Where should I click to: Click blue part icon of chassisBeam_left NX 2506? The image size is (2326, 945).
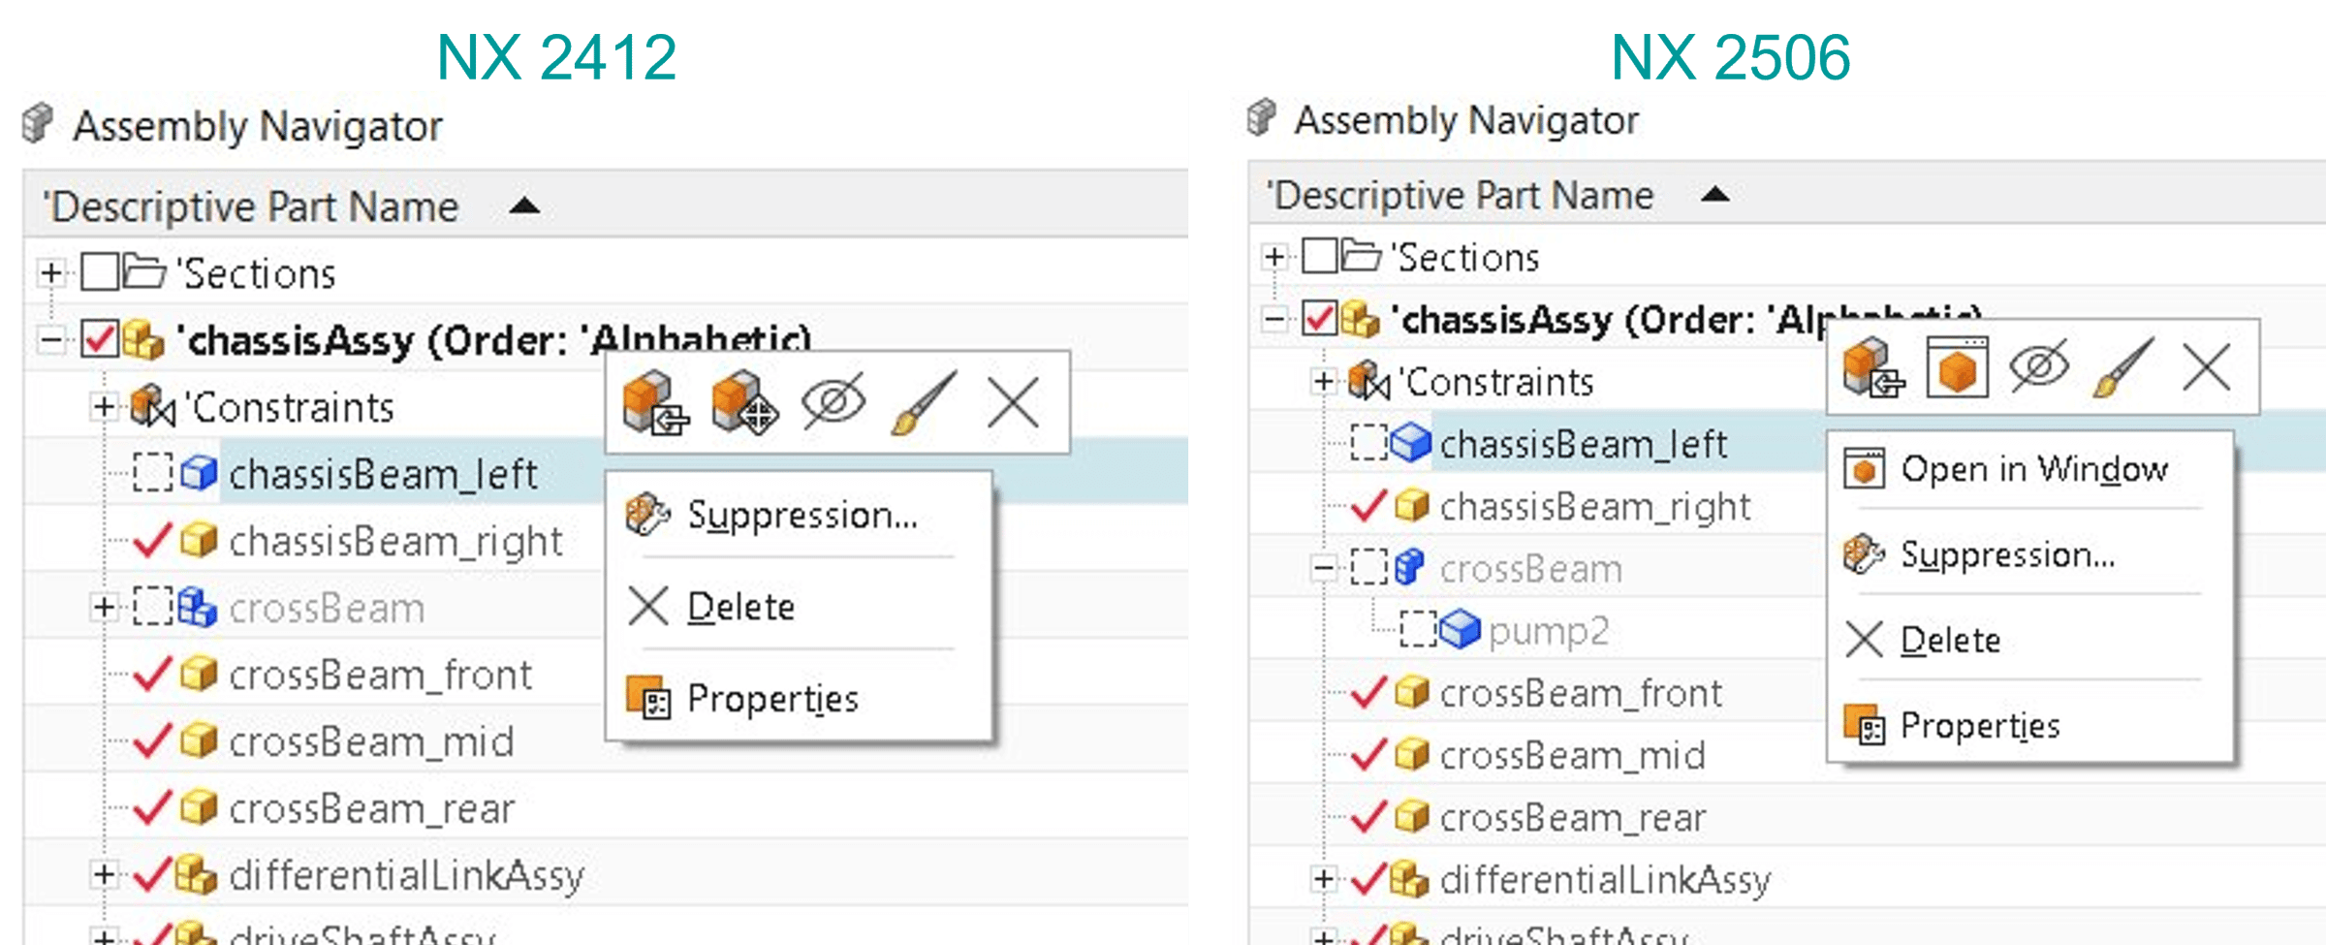[1410, 443]
